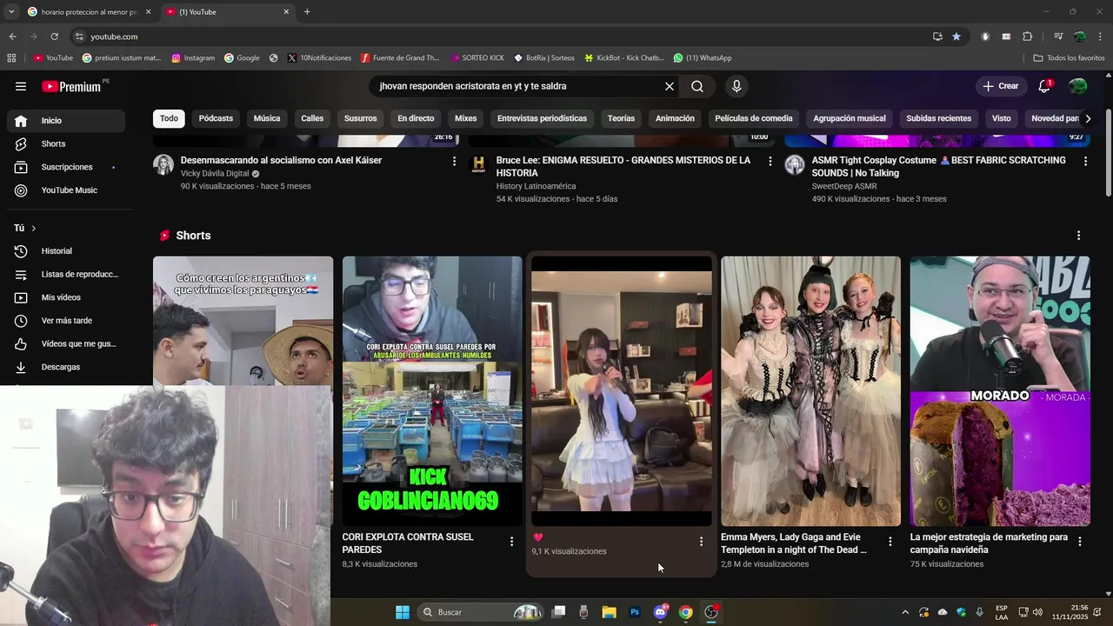The height and width of the screenshot is (626, 1113).
Task: Play the MORADO marketing short thumbnail
Action: pyautogui.click(x=1000, y=390)
